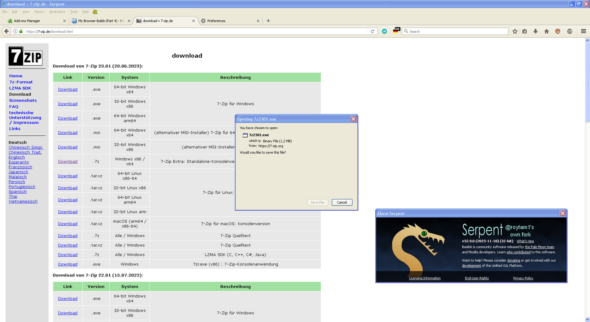Open What's new link in About Serpent
The height and width of the screenshot is (322, 590).
tap(525, 241)
